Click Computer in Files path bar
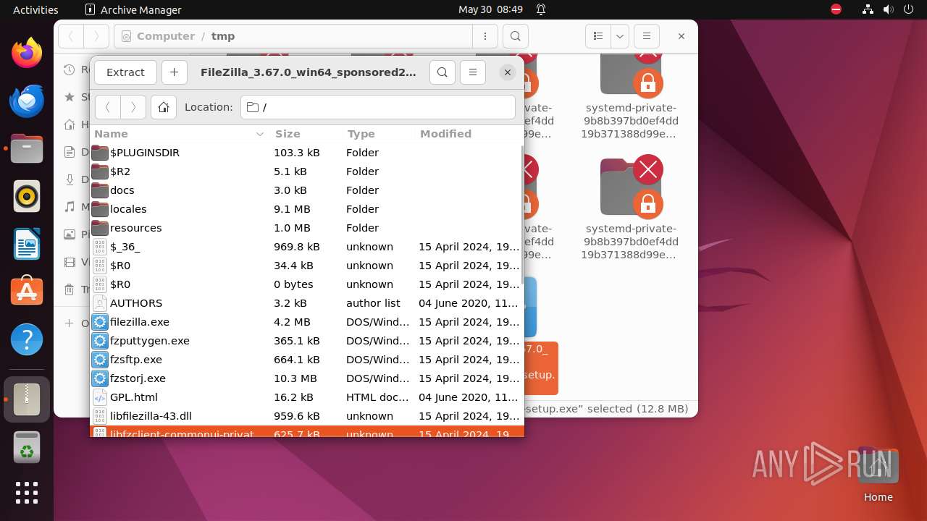This screenshot has width=927, height=521. 166,36
